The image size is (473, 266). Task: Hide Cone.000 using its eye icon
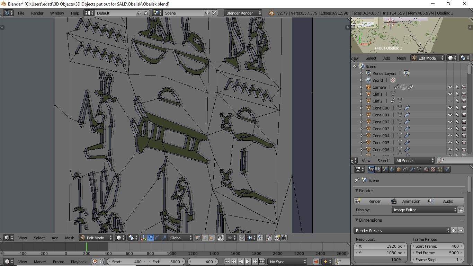[x=450, y=108]
